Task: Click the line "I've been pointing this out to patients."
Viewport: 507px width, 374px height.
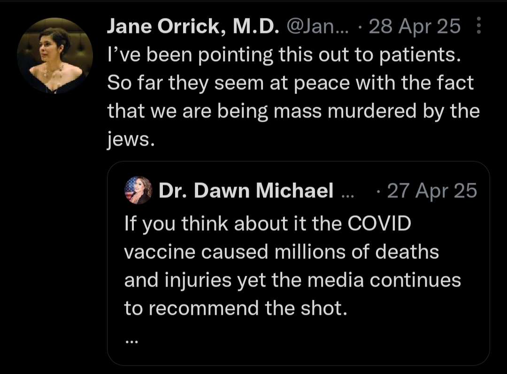Action: click(282, 55)
